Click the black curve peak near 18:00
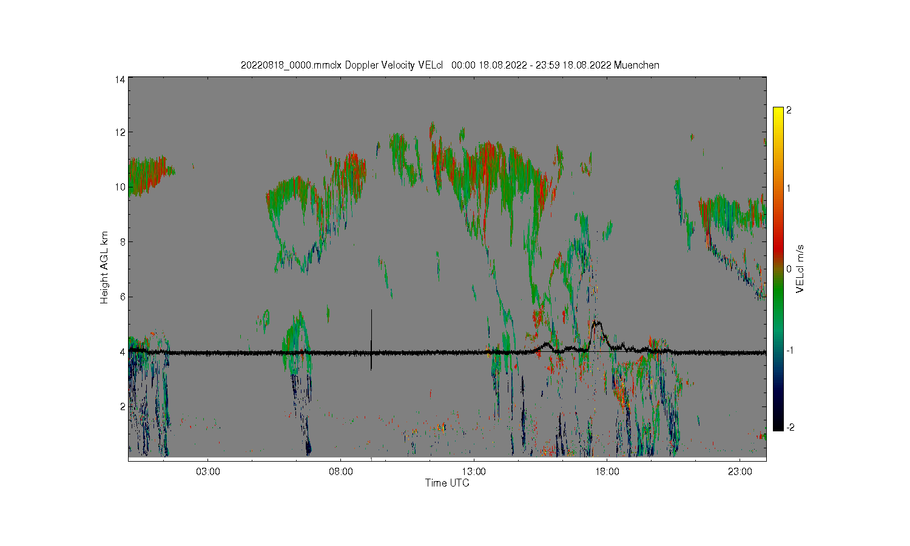 pos(598,324)
